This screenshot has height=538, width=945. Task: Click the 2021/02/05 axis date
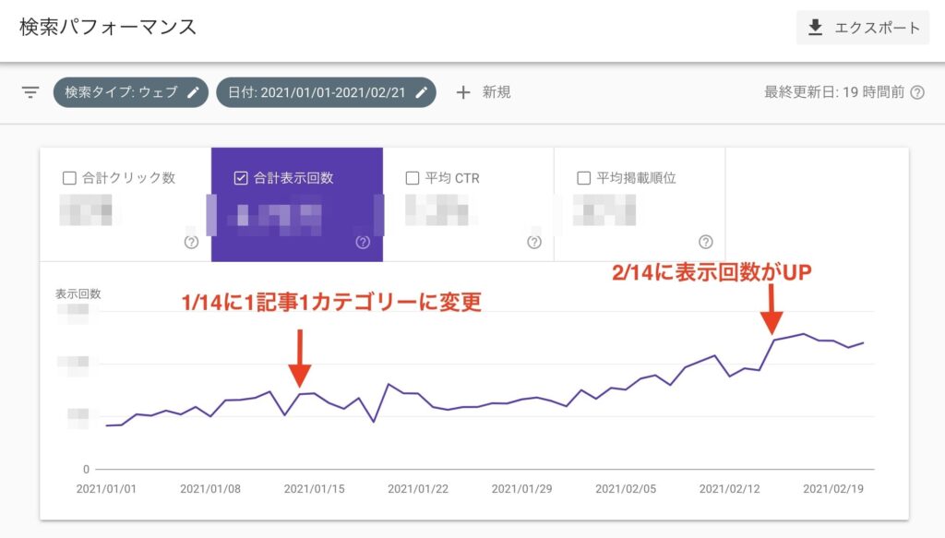click(x=626, y=488)
